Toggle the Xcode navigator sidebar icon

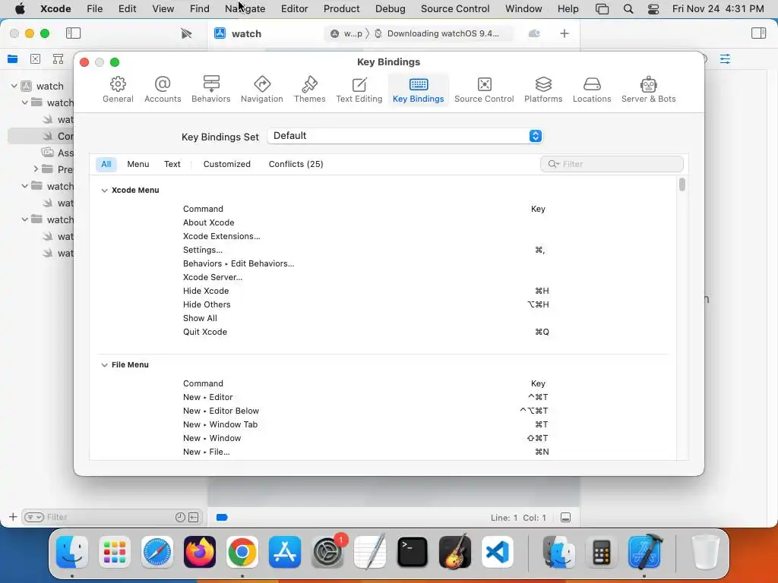(73, 33)
